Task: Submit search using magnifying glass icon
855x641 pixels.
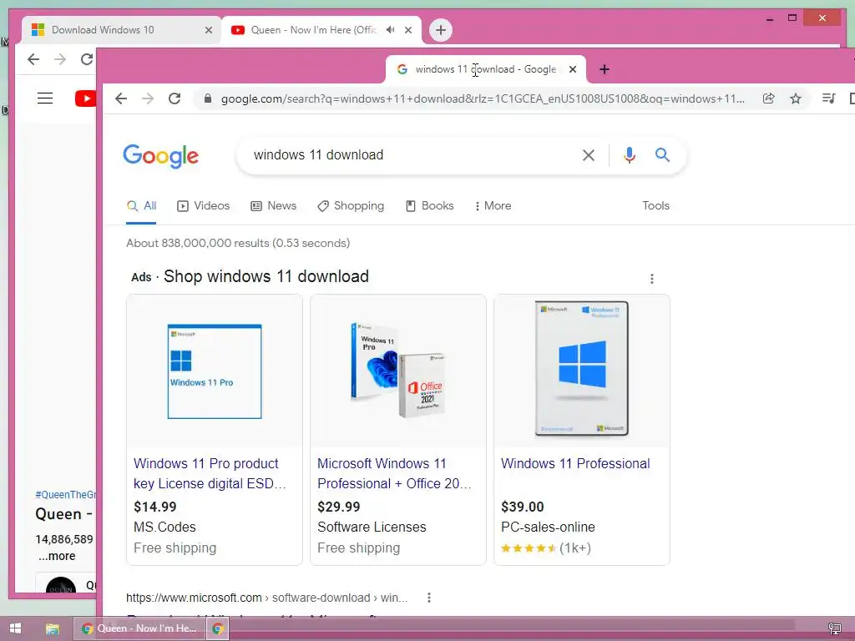Action: pos(662,155)
